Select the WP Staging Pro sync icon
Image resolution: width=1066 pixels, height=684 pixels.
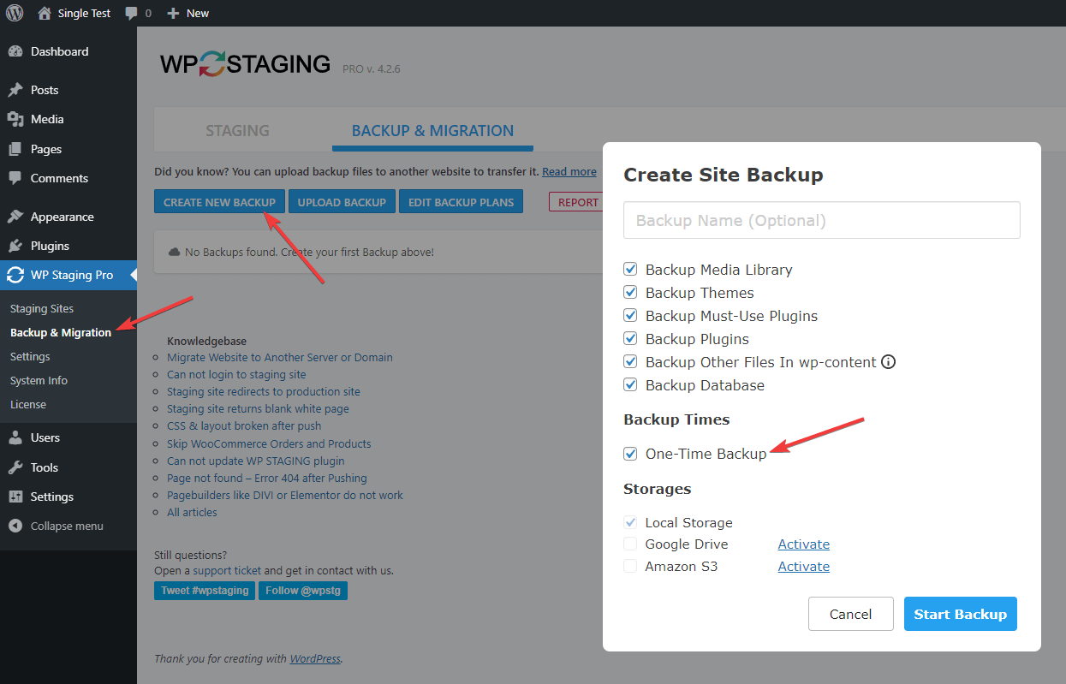coord(15,275)
